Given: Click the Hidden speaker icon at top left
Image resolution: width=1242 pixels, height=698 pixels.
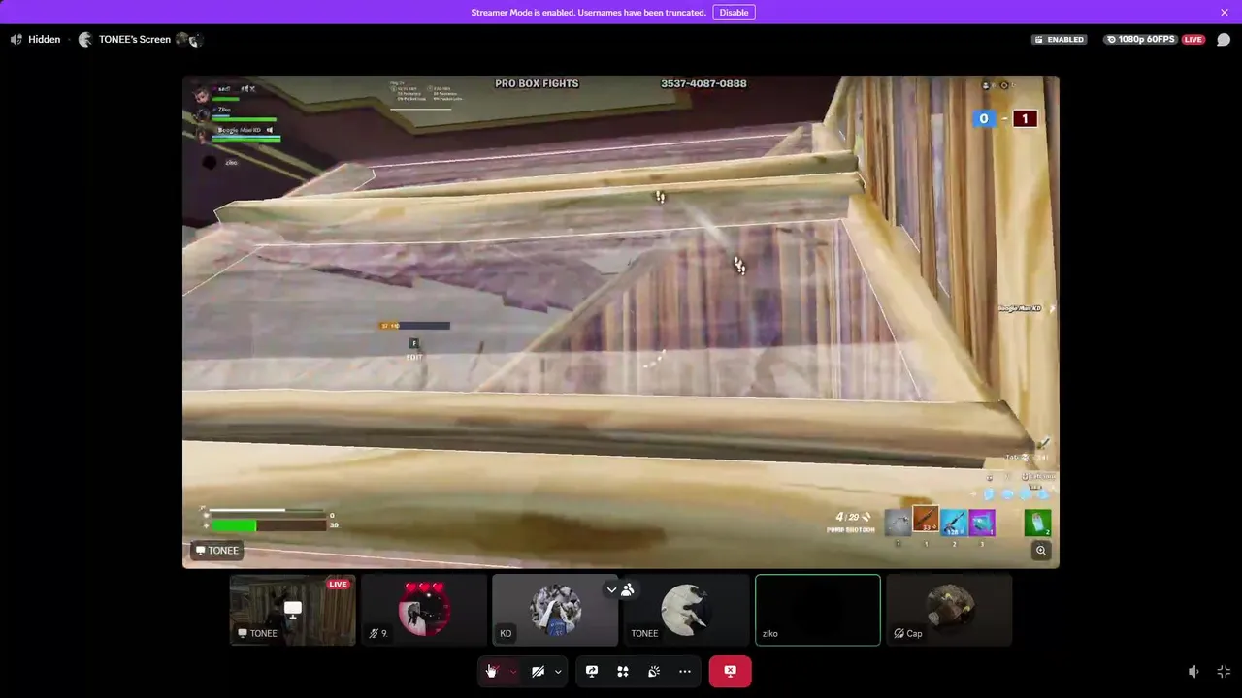Looking at the screenshot, I should point(16,40).
